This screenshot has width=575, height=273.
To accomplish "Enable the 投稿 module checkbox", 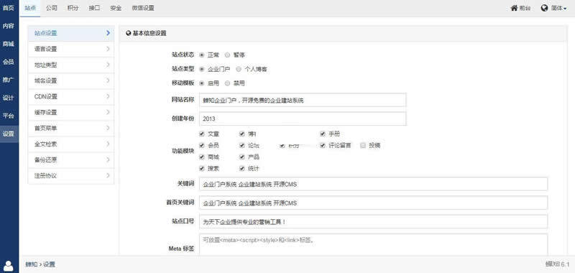I will tap(363, 145).
